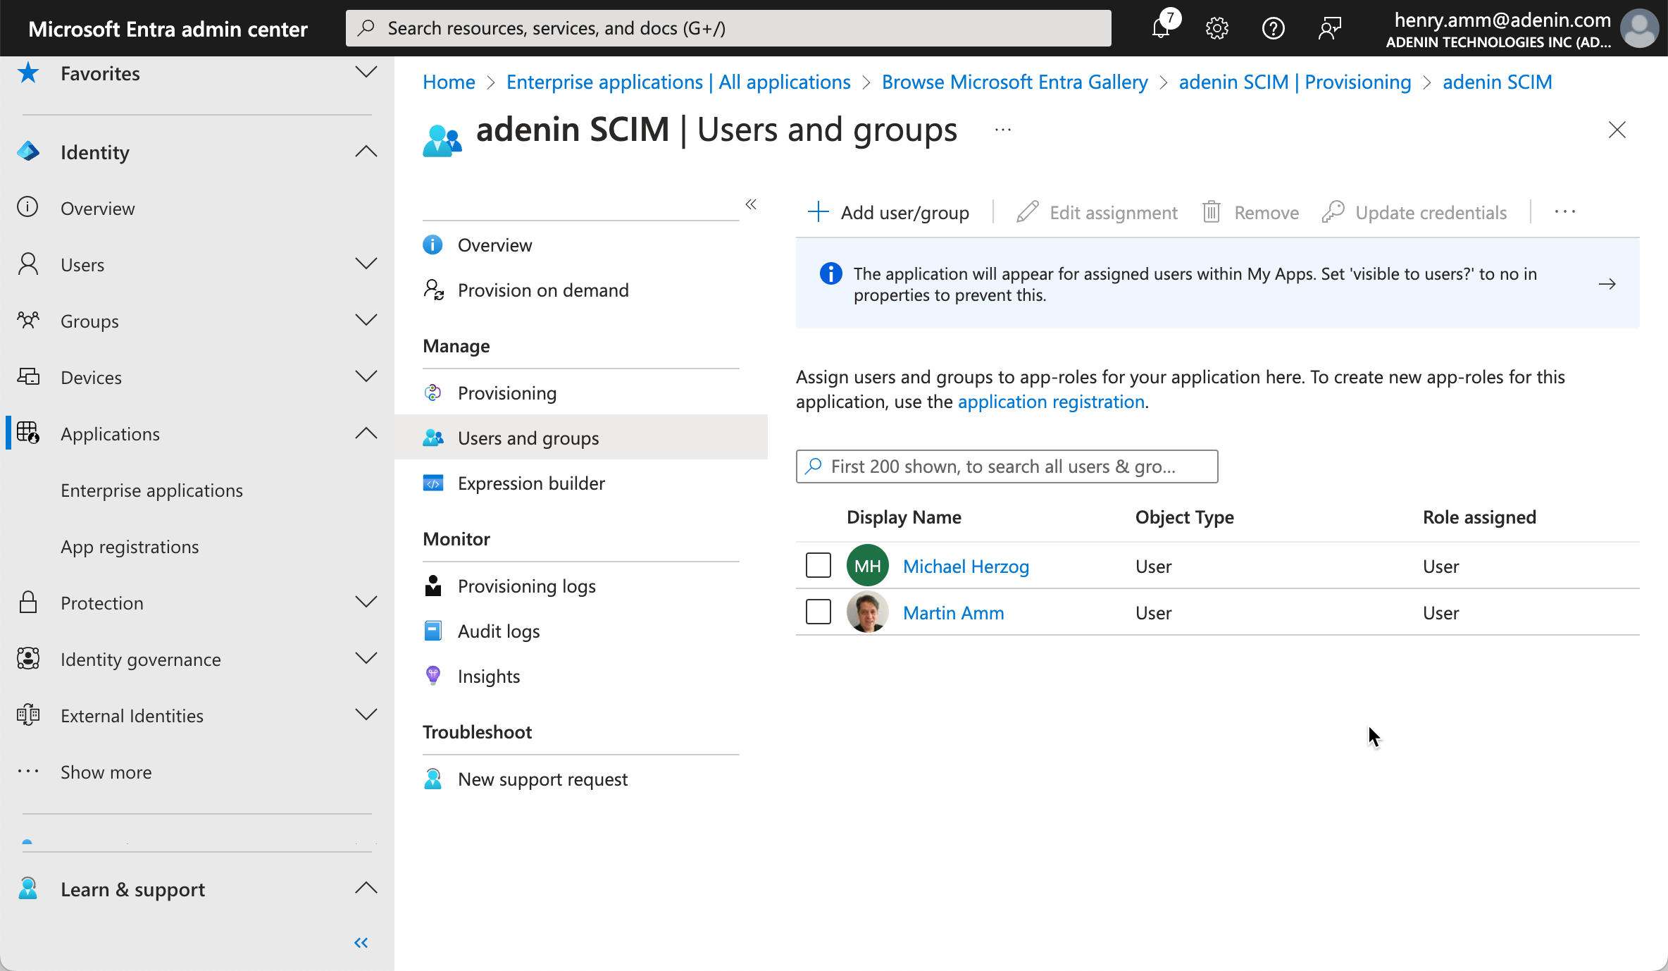Image resolution: width=1668 pixels, height=971 pixels.
Task: Select Martin Amm checkbox
Action: (818, 612)
